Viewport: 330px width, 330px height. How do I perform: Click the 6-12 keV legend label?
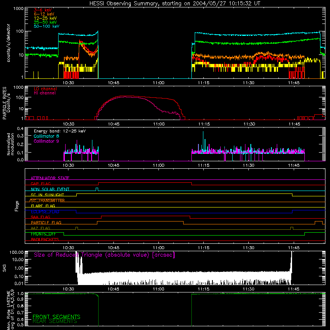point(44,14)
